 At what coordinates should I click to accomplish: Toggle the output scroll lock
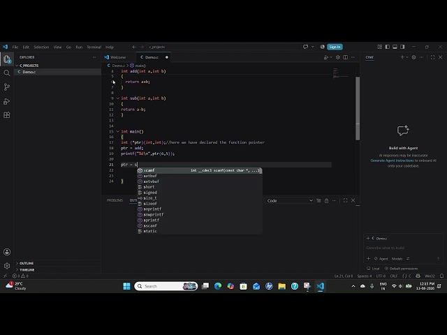click(326, 200)
